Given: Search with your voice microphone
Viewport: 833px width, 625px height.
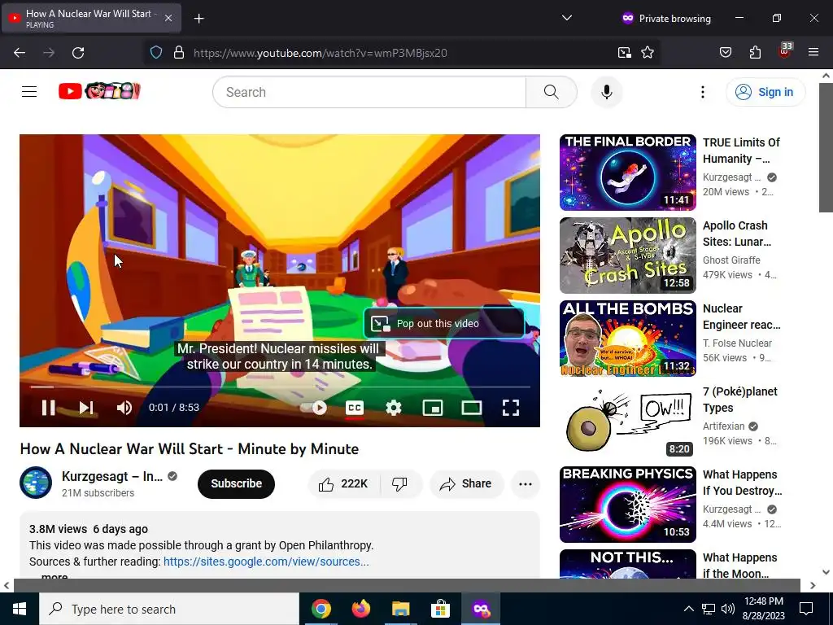Looking at the screenshot, I should [x=607, y=92].
